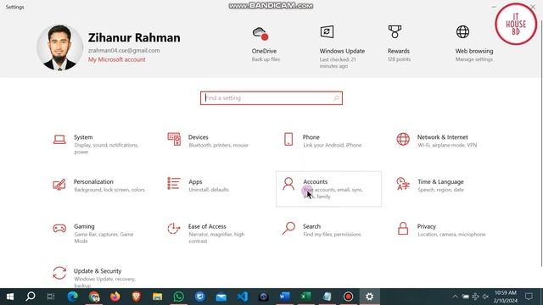Click the Settings gear taskbar icon
This screenshot has height=305, width=543.
tap(370, 297)
